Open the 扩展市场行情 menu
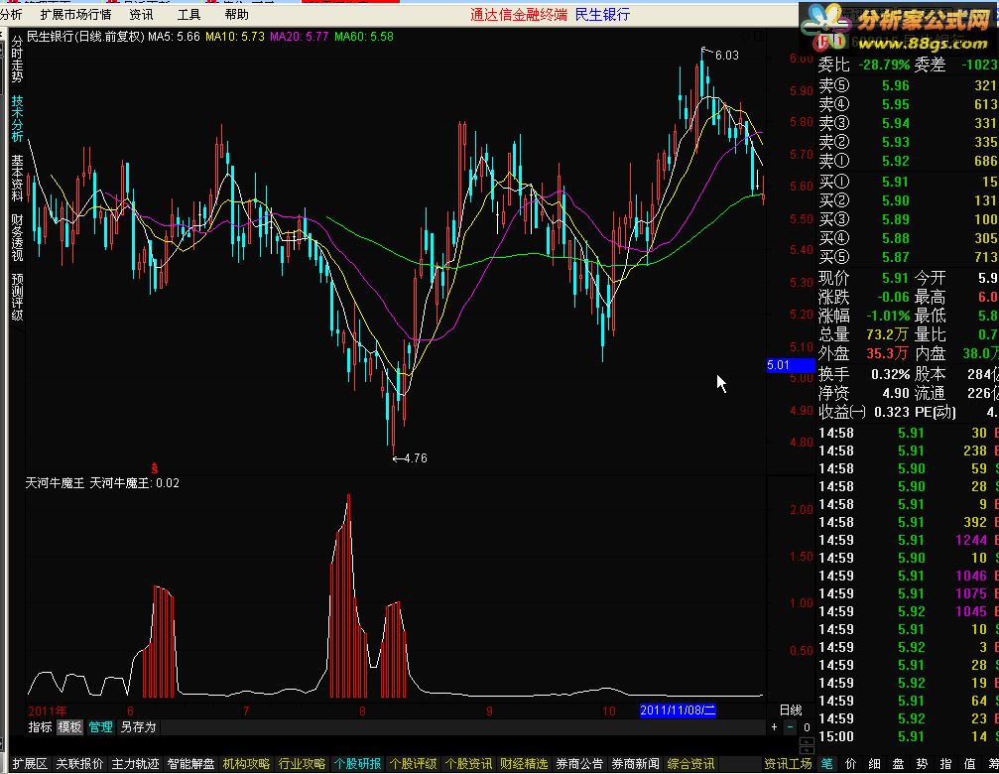The height and width of the screenshot is (774, 999). point(75,14)
